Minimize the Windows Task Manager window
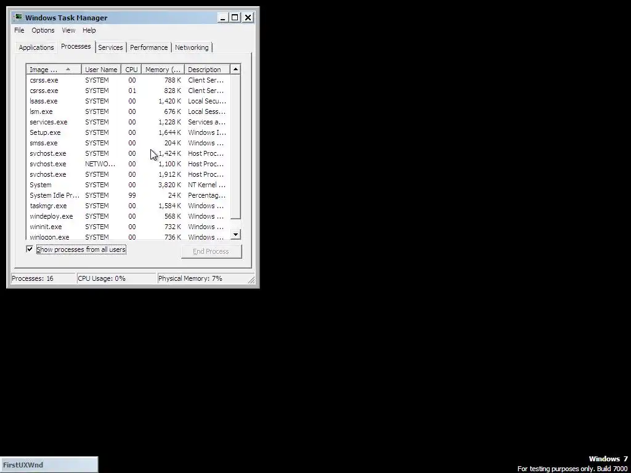Image resolution: width=631 pixels, height=473 pixels. (x=222, y=18)
